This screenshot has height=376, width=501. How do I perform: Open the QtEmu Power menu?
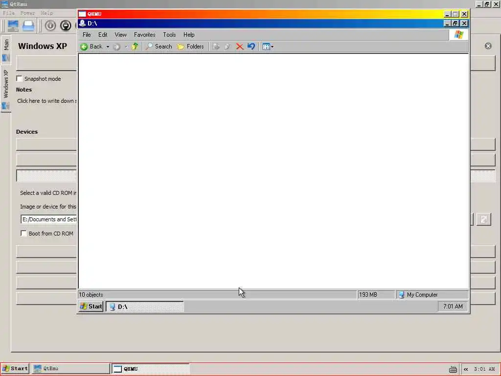coord(27,13)
